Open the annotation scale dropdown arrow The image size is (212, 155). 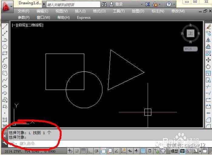pyautogui.click(x=200, y=151)
